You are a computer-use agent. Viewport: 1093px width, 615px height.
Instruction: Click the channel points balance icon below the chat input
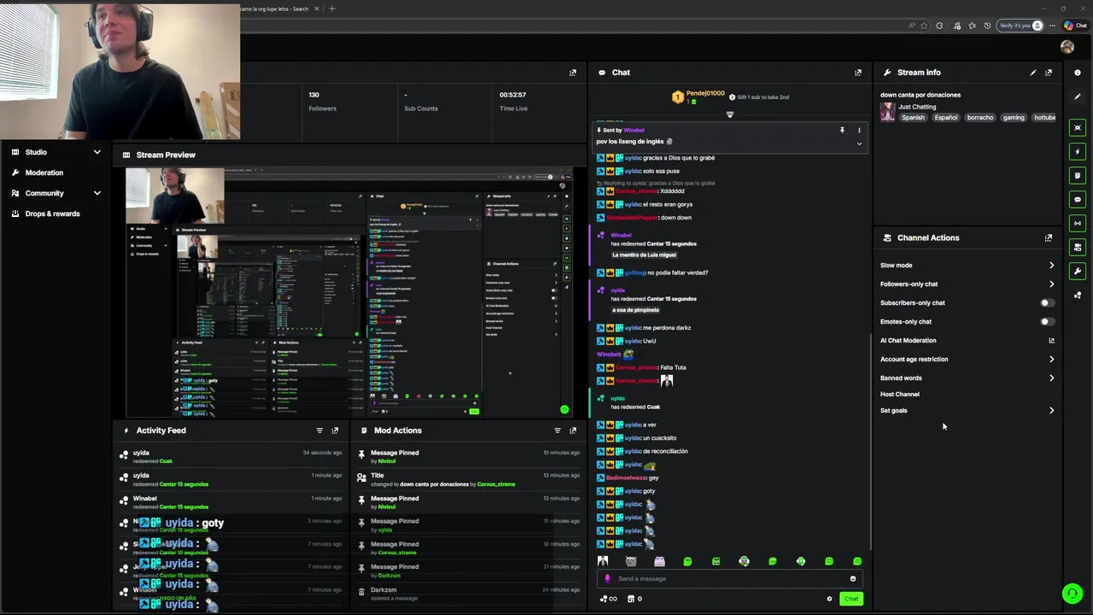[x=609, y=599]
